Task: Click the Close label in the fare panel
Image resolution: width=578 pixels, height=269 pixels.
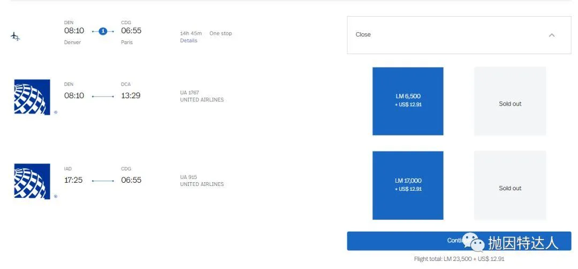Action: pos(363,35)
